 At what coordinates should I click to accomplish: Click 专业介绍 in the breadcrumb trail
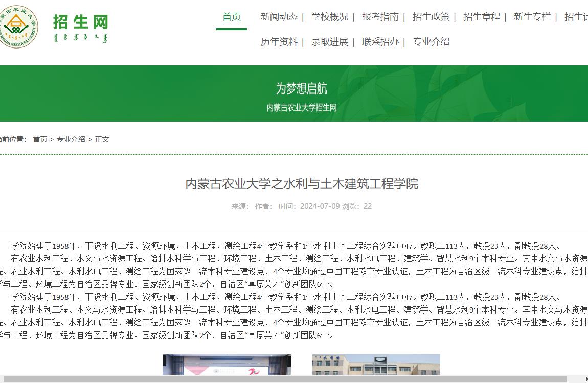[72, 139]
